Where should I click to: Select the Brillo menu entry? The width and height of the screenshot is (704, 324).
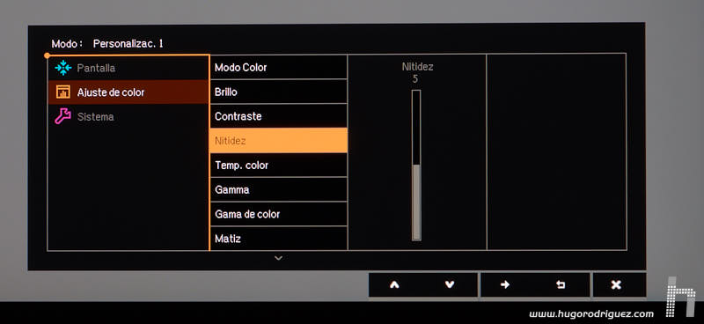pyautogui.click(x=278, y=92)
